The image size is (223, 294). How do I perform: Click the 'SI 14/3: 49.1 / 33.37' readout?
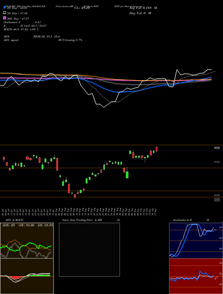(x=33, y=26)
